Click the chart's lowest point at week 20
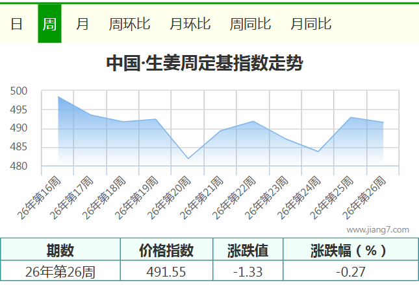 tap(188, 159)
